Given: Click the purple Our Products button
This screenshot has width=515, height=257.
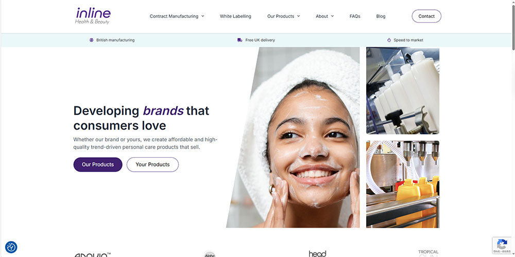Looking at the screenshot, I should point(98,164).
